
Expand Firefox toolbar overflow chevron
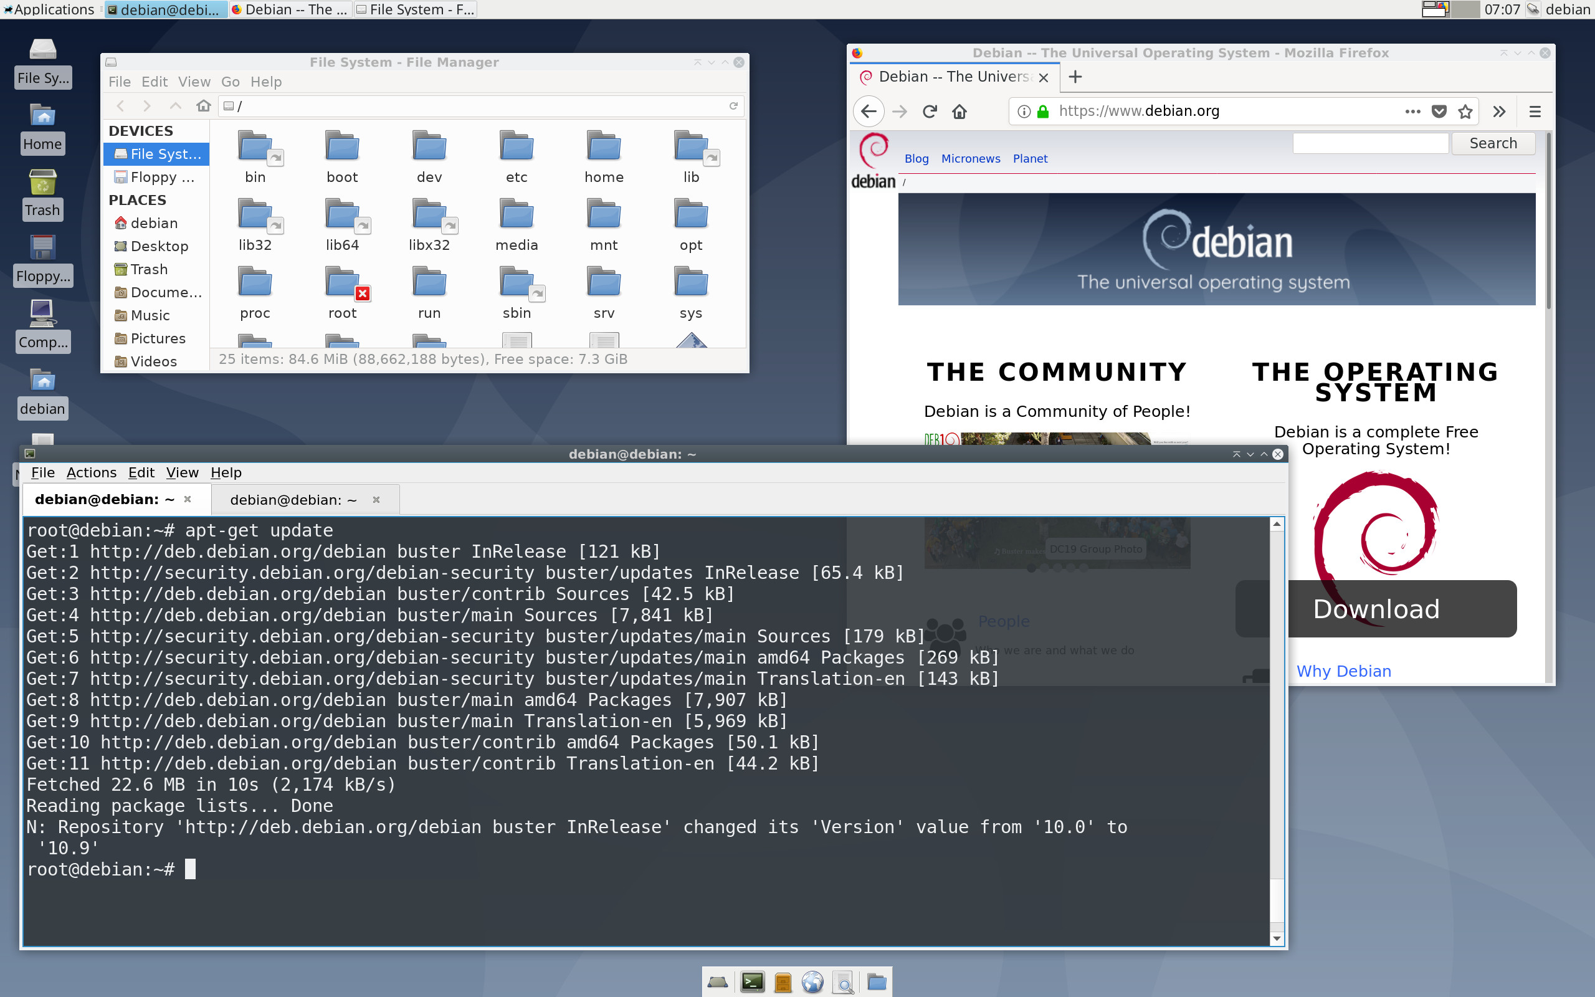click(1500, 112)
